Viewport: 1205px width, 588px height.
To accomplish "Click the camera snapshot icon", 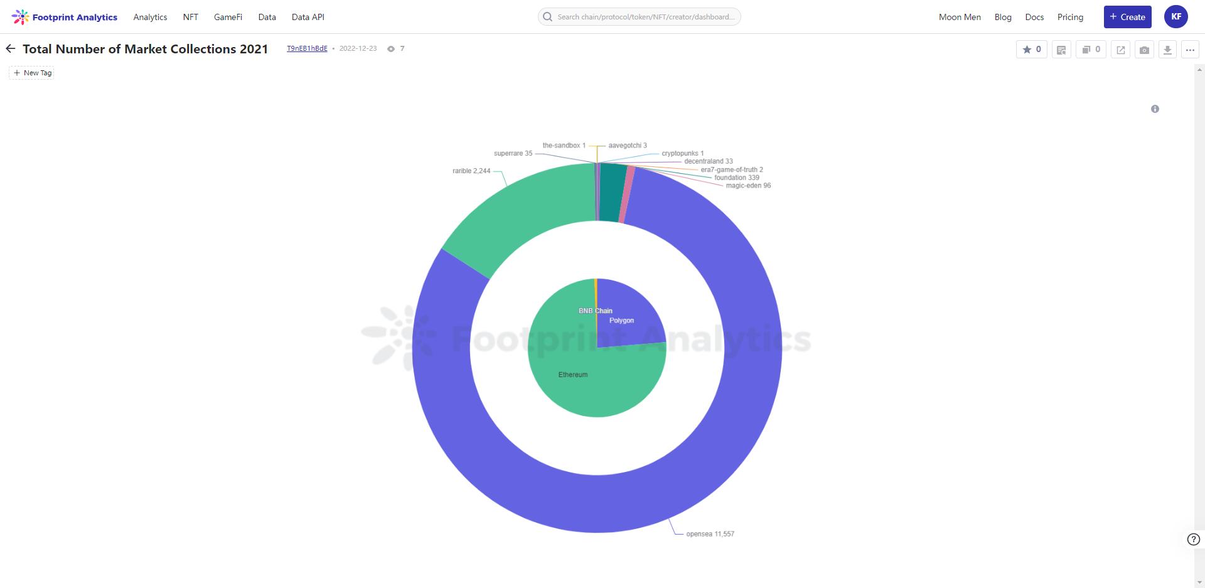I will tap(1144, 50).
